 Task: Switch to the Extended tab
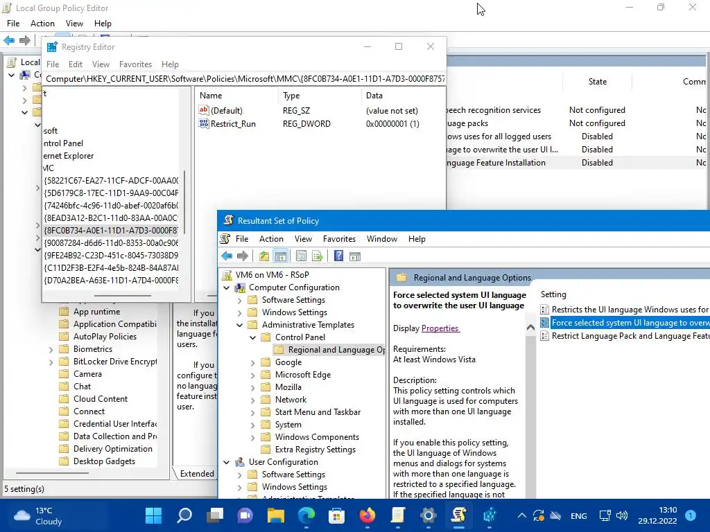[x=196, y=474]
